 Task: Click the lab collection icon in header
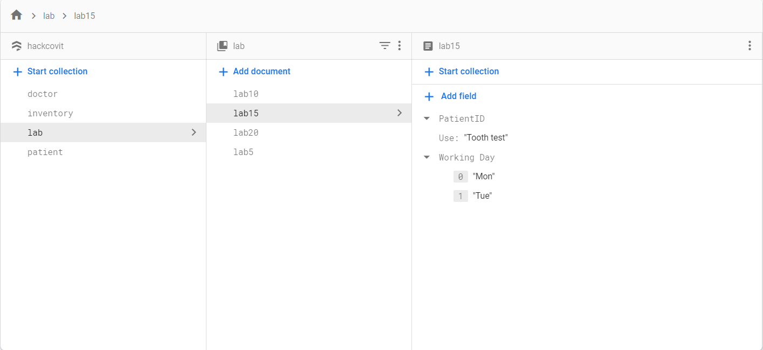click(222, 46)
